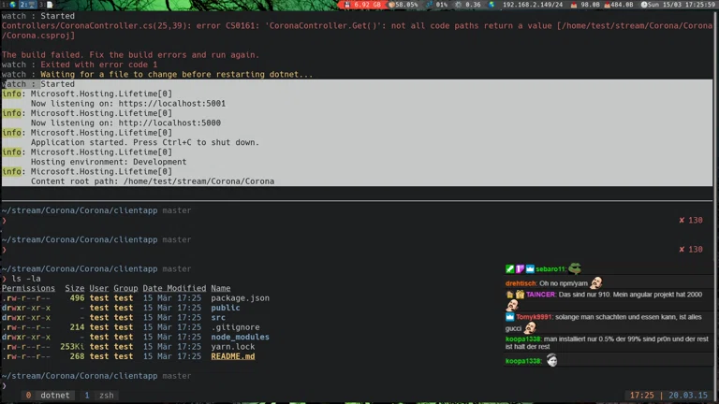Click README.md in the file listing

click(232, 356)
